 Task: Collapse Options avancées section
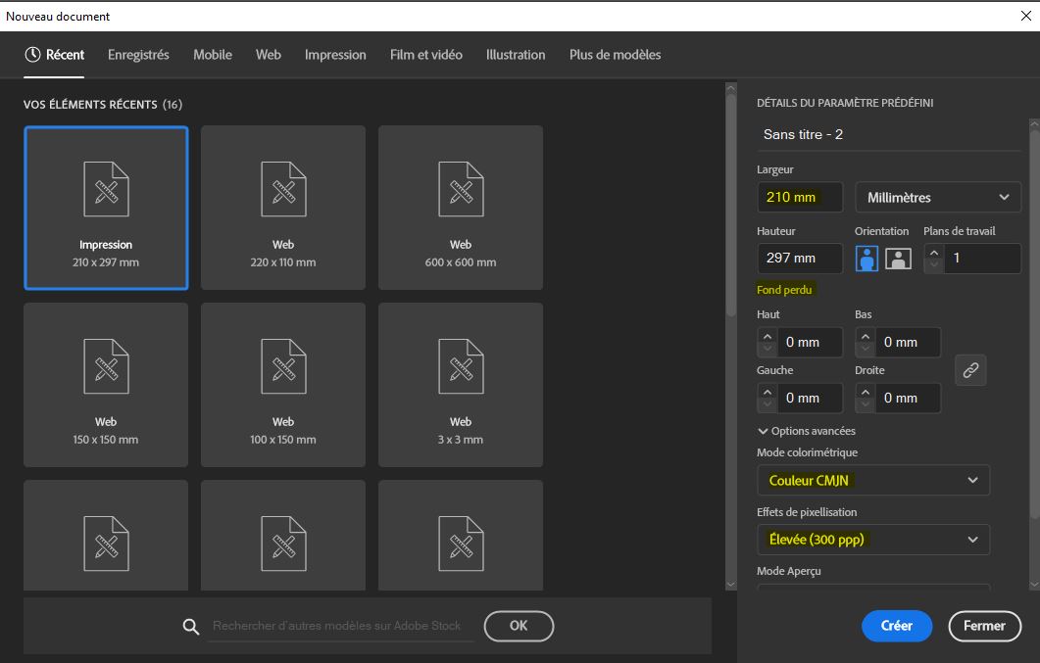coord(807,431)
